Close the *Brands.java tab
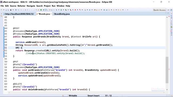 click(x=51, y=14)
